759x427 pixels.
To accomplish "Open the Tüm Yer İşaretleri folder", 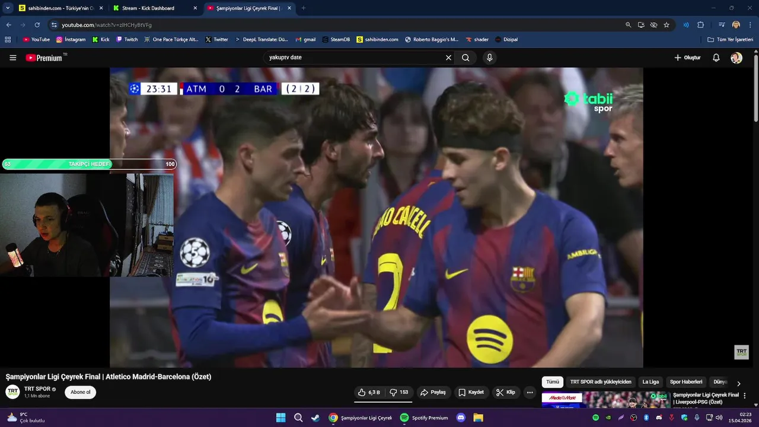I will (730, 39).
